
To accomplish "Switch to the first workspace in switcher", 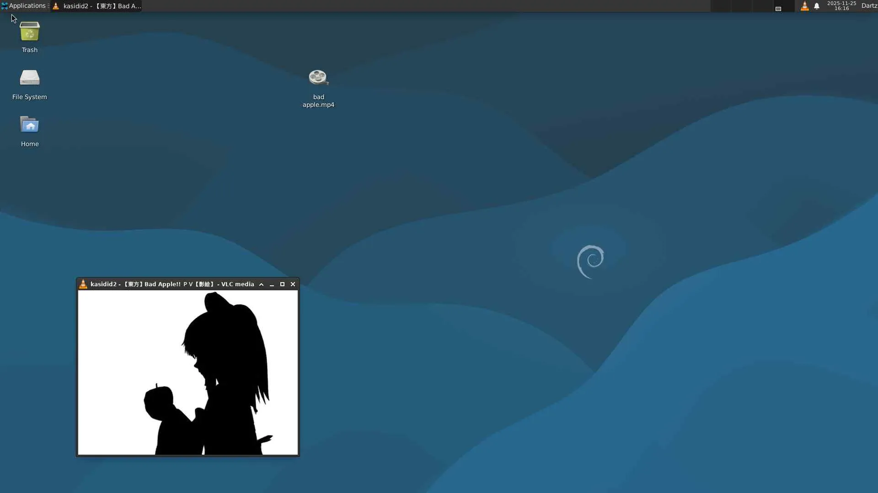I will 721,6.
